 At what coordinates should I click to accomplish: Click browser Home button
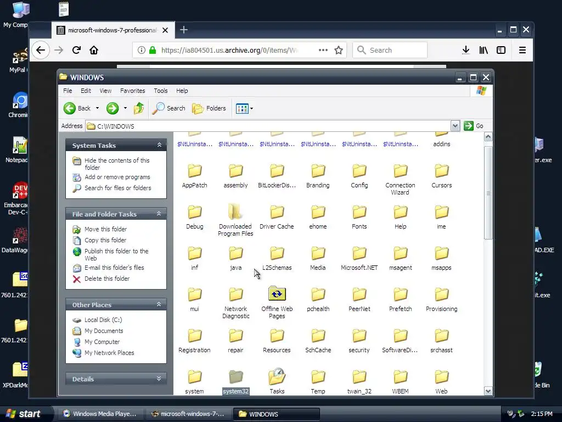tap(94, 50)
